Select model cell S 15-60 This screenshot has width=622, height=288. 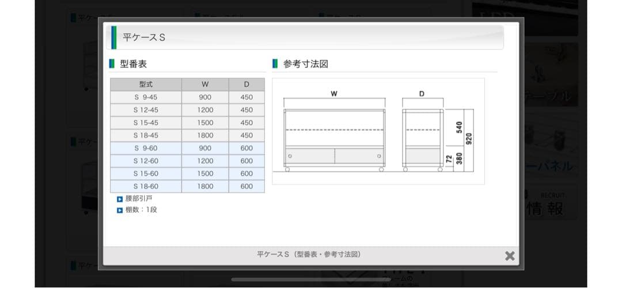[x=146, y=173]
